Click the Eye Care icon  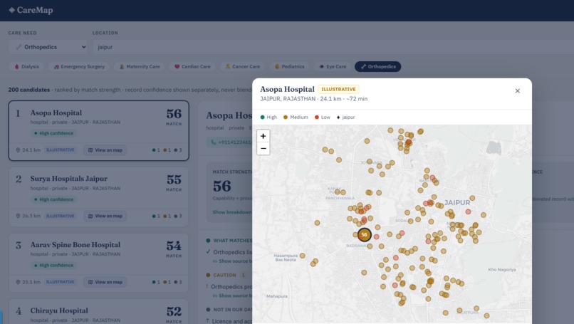click(x=321, y=67)
